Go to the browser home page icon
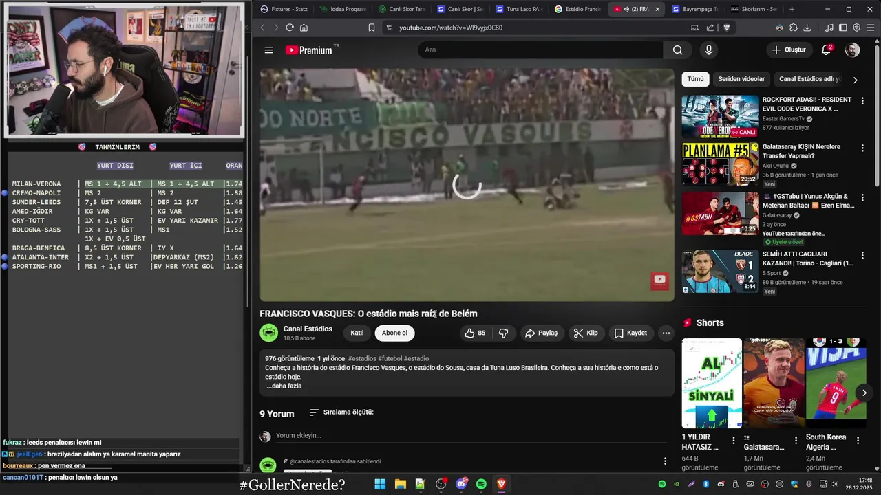The height and width of the screenshot is (495, 881). click(304, 27)
